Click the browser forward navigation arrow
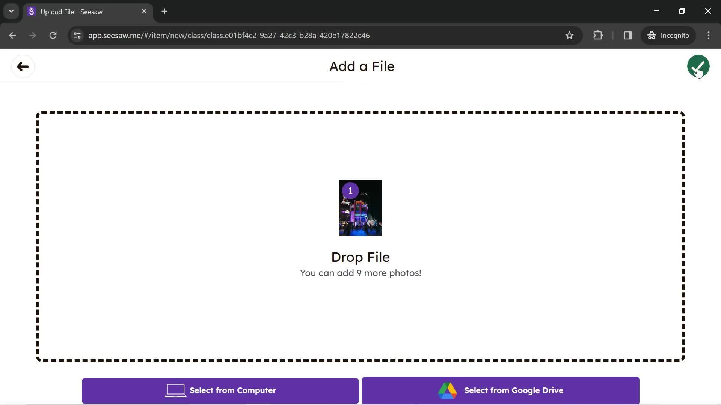The height and width of the screenshot is (405, 721). [x=32, y=35]
